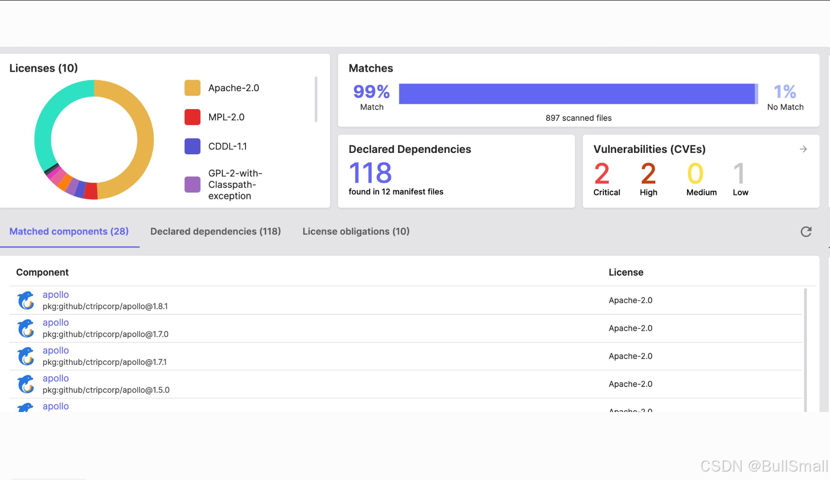Click the Critical vulnerabilities count
The image size is (830, 480).
pos(602,174)
